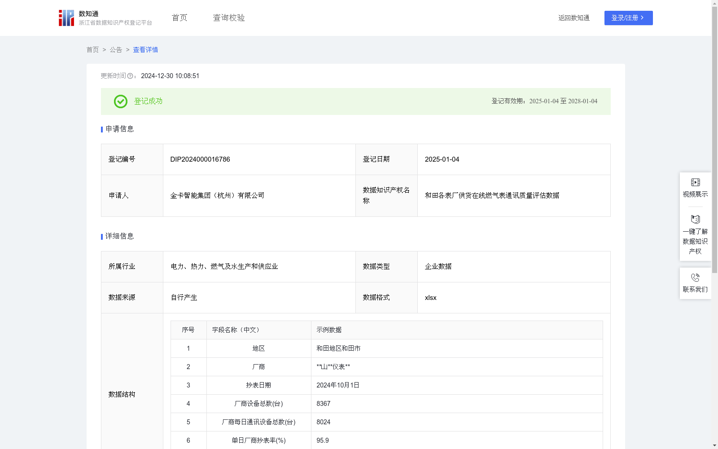Image resolution: width=718 pixels, height=449 pixels.
Task: Open the 查询校验 navigation menu
Action: coord(229,18)
